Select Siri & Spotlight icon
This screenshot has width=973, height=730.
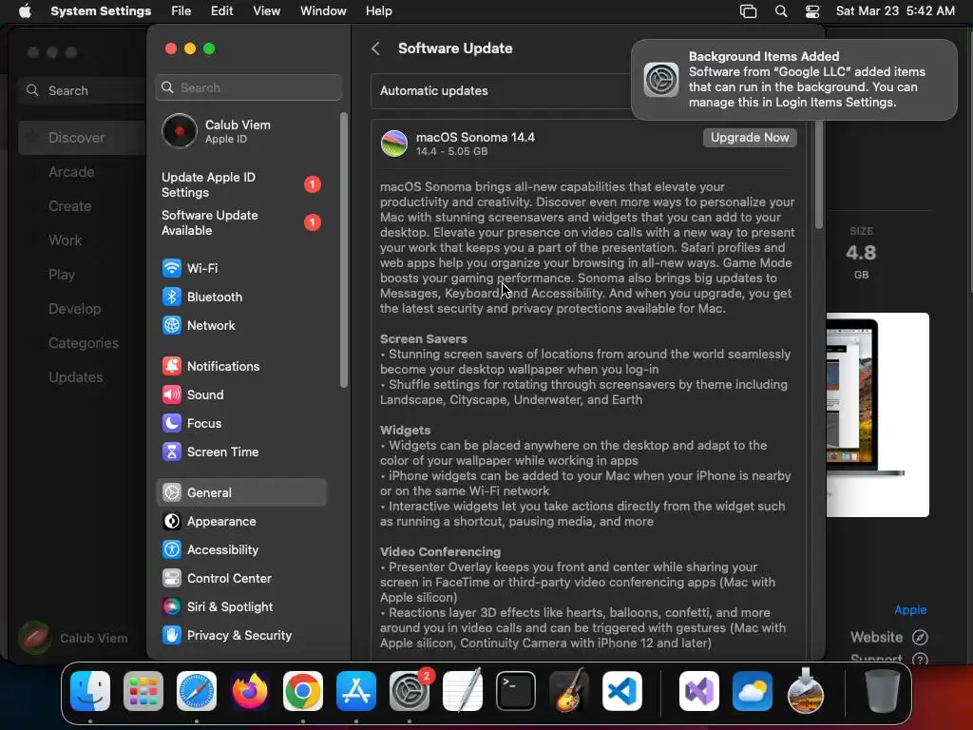[x=172, y=607]
